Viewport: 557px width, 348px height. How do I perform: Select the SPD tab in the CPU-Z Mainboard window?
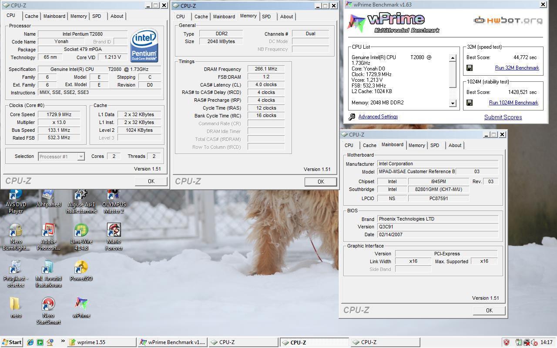coord(435,145)
